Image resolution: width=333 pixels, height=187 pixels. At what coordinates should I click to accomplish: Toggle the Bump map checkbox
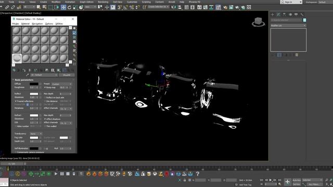click(x=45, y=87)
